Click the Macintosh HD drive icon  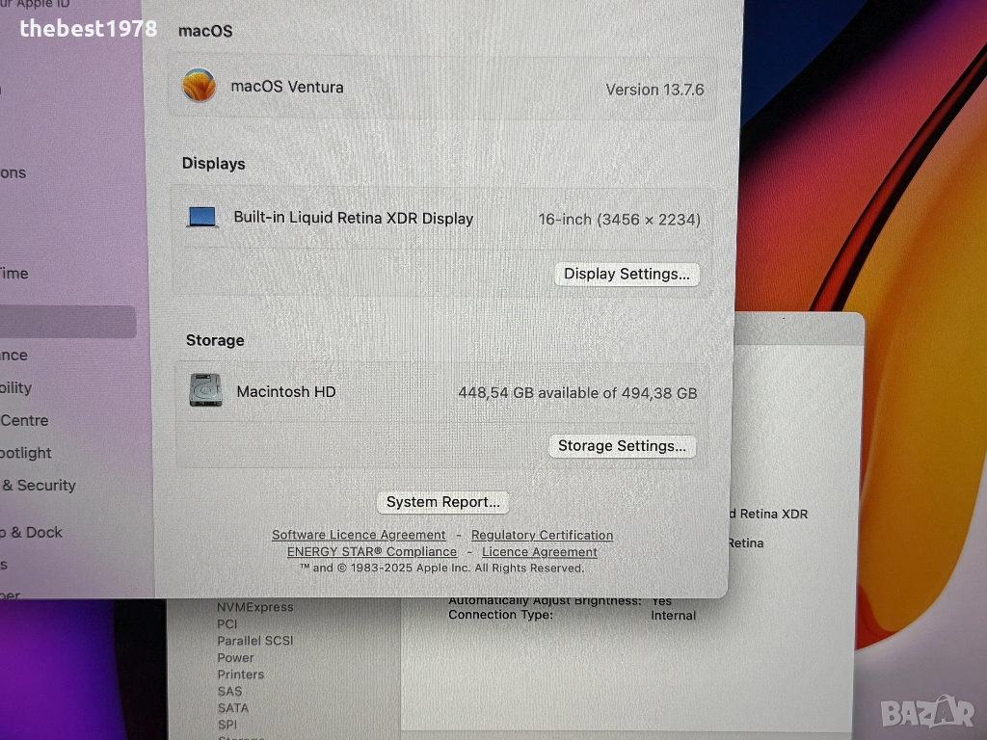[x=205, y=390]
